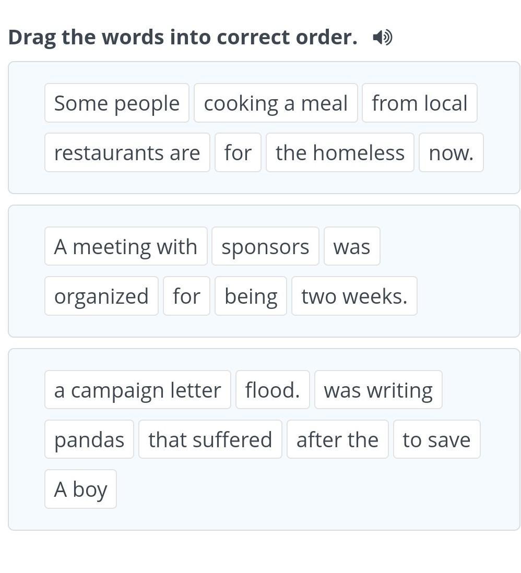Select the 'cooking a meal' tile

[x=276, y=103]
